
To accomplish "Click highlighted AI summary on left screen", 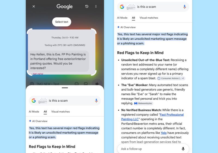I will click(x=64, y=133).
